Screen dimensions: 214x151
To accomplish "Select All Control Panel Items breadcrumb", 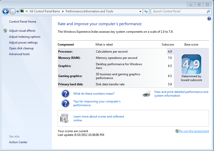I will point(45,11).
